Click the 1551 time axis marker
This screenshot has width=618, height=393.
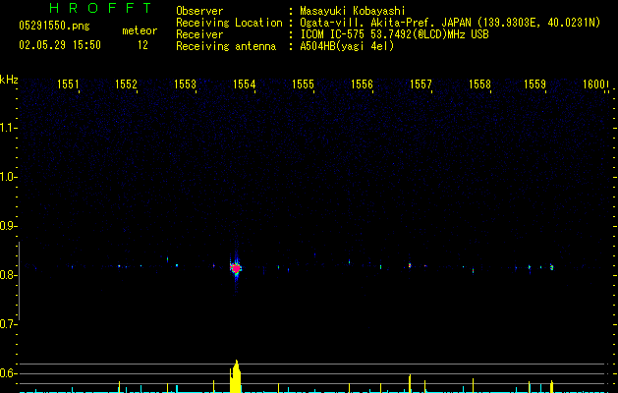[68, 84]
